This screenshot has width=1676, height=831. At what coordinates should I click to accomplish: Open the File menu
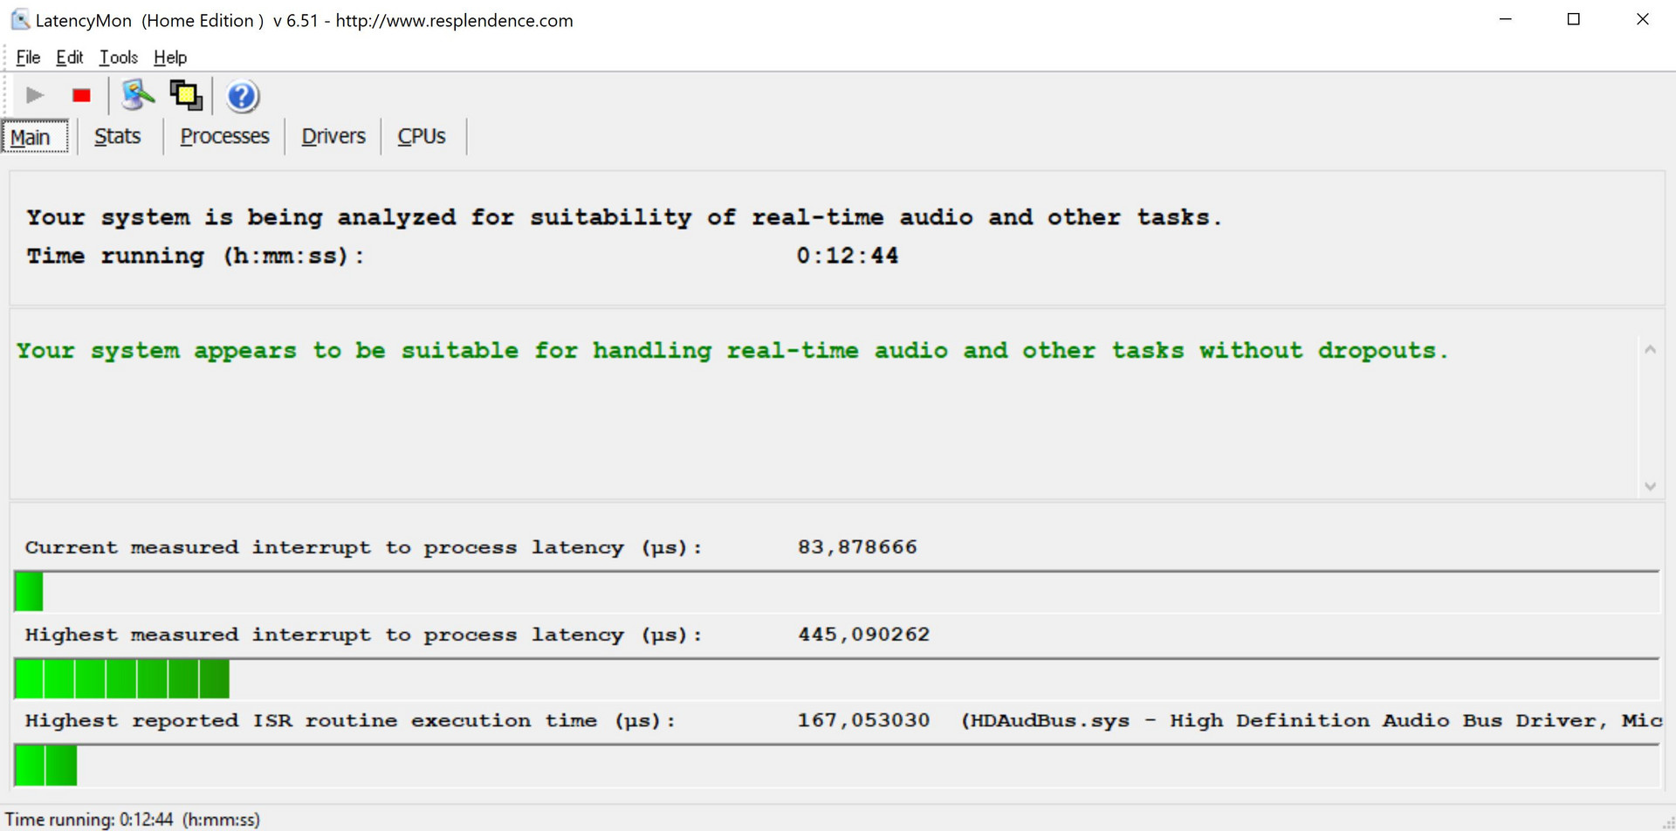(28, 58)
